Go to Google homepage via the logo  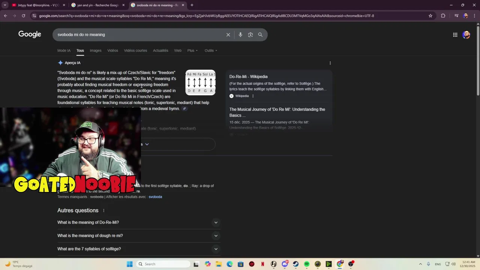click(x=30, y=34)
